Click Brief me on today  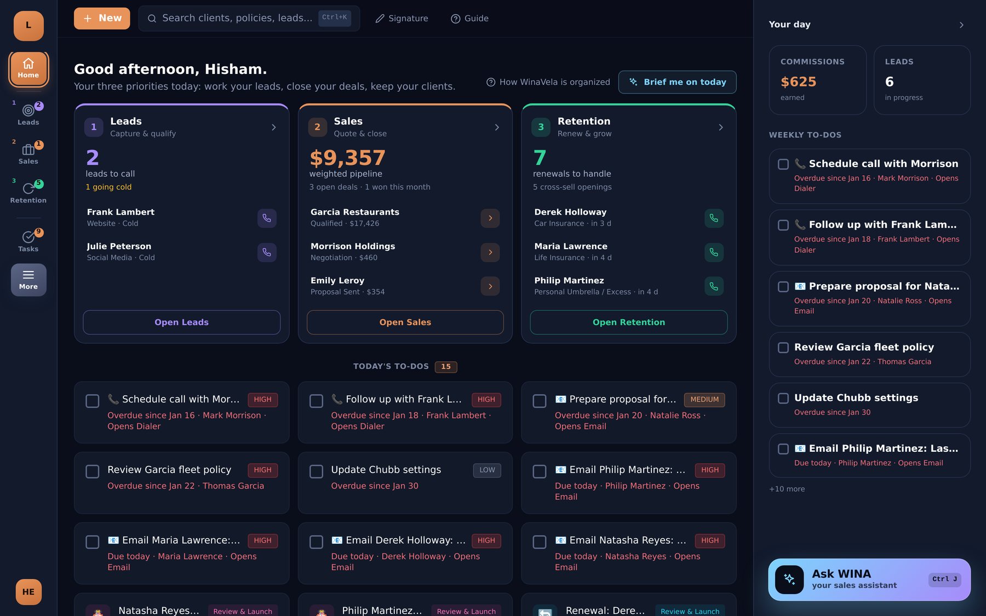(678, 82)
